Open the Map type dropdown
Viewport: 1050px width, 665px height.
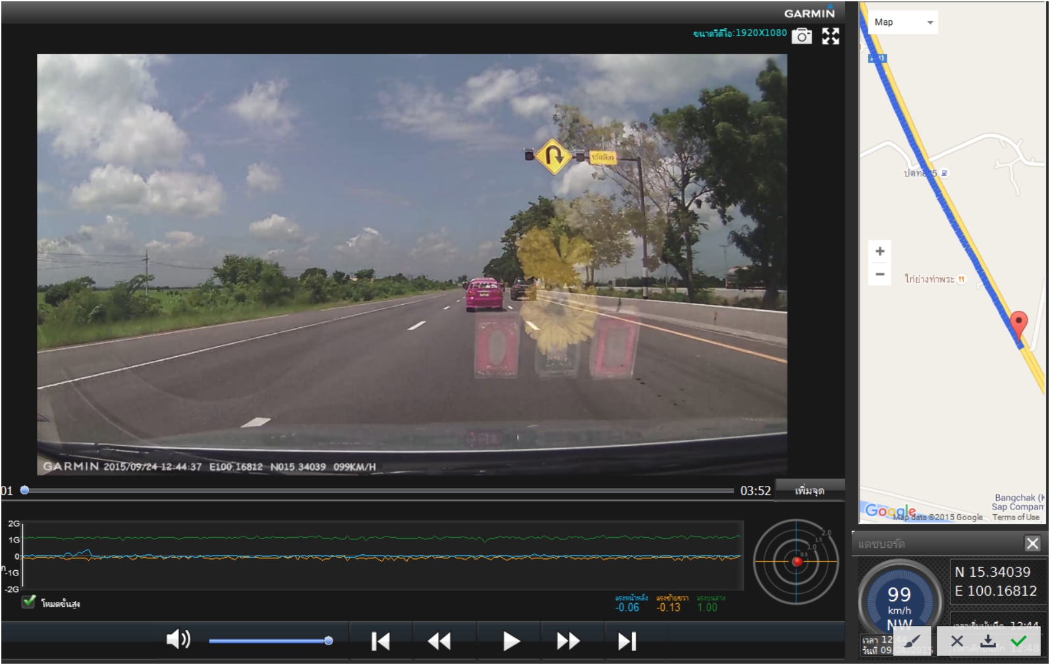click(x=903, y=22)
